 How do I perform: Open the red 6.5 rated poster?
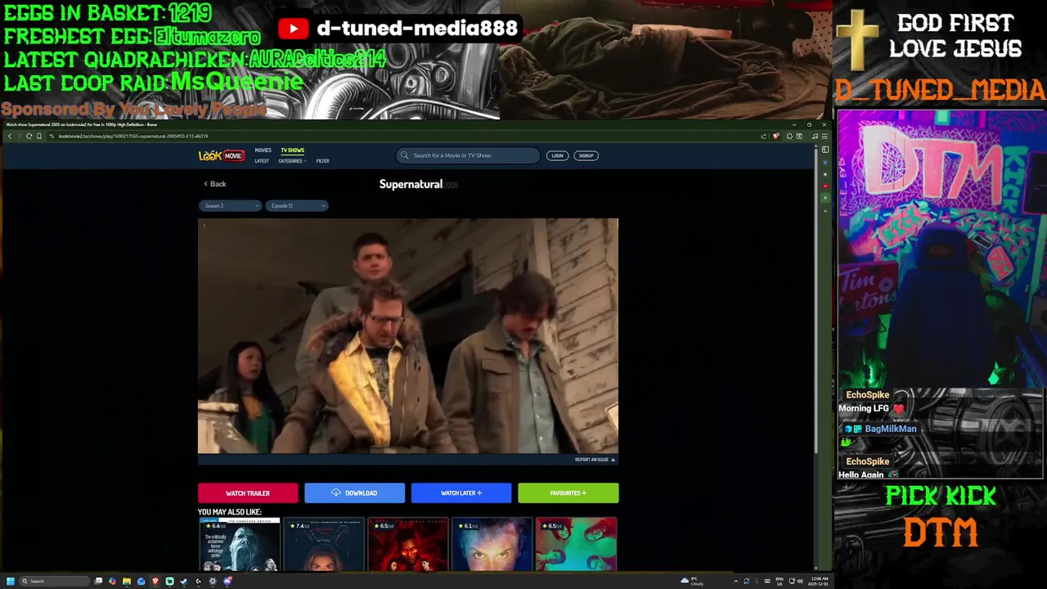click(x=408, y=545)
